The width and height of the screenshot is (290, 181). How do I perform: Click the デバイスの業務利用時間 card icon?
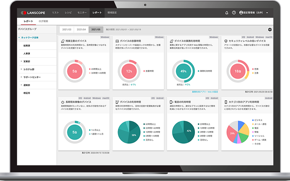171,41
